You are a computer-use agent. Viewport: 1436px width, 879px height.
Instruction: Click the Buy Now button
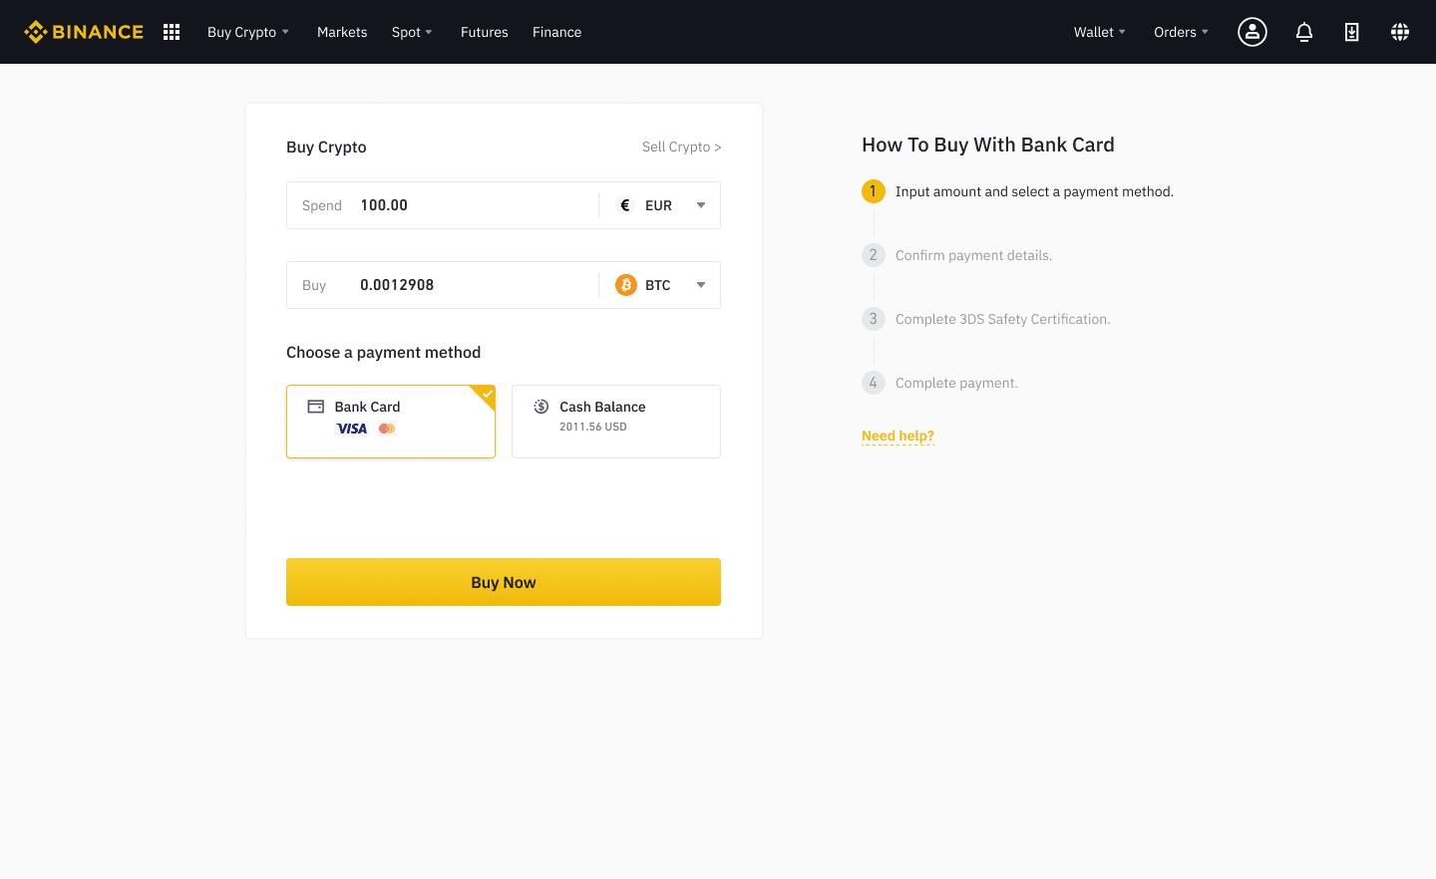(504, 582)
